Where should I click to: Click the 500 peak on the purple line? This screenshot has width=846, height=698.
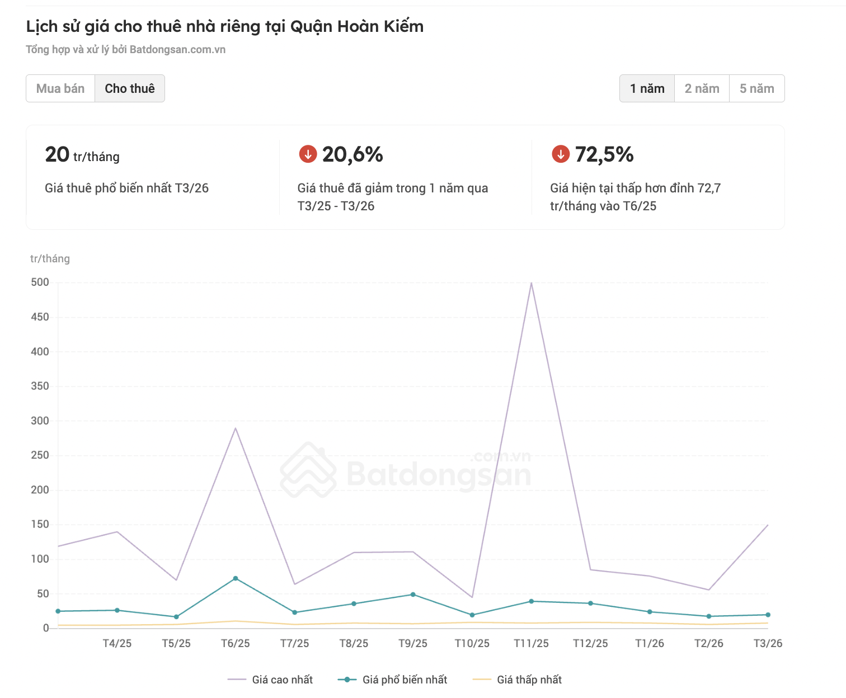pyautogui.click(x=531, y=283)
